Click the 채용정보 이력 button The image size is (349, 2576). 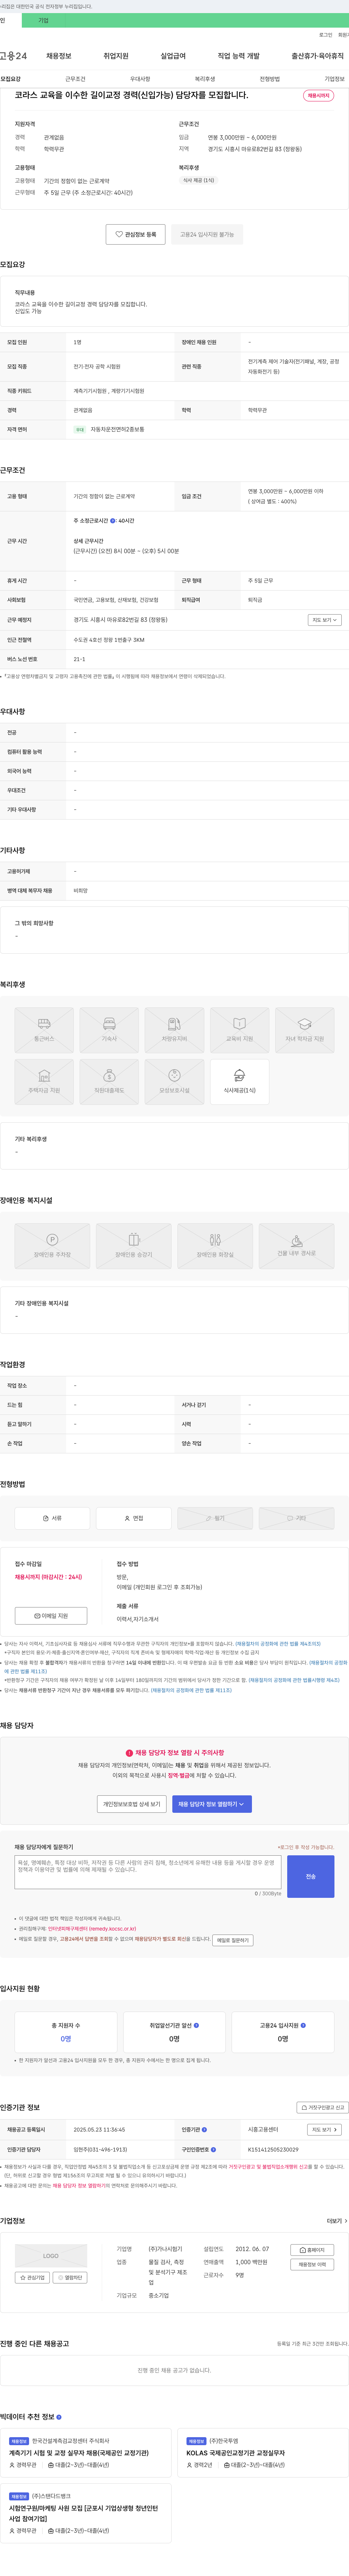(312, 2265)
